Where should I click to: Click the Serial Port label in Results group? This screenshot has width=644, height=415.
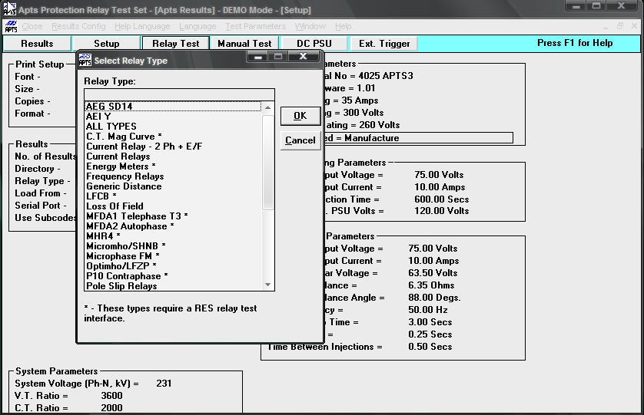click(x=40, y=206)
